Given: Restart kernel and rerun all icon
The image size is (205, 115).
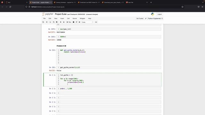Looking at the screenshot, I should [x=79, y=22].
